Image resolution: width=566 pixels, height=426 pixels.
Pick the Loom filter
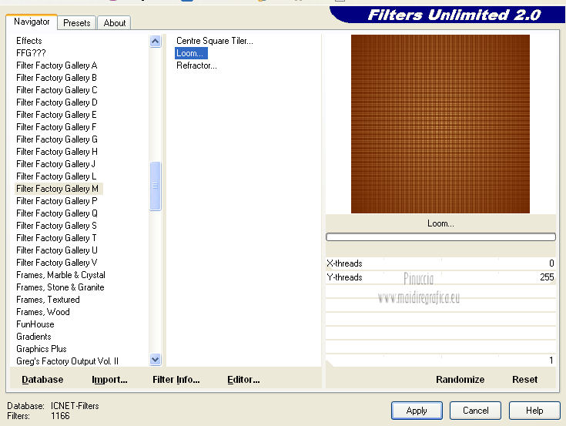[x=191, y=53]
